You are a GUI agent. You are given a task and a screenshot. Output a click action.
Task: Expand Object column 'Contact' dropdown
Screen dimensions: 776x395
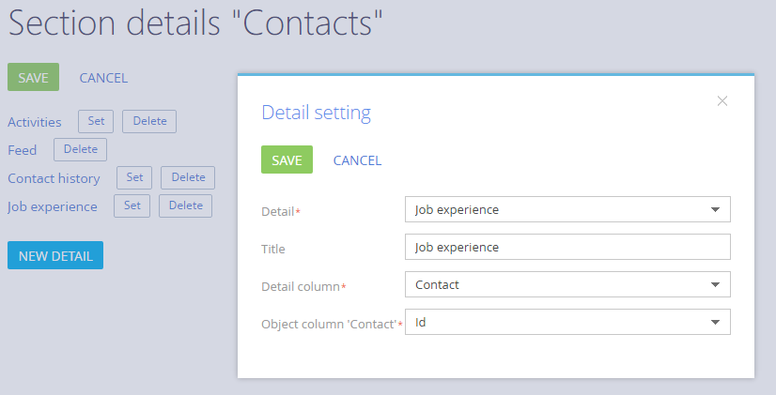click(x=715, y=322)
